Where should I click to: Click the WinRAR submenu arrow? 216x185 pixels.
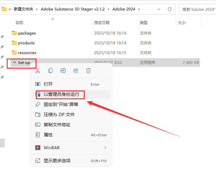(105, 148)
